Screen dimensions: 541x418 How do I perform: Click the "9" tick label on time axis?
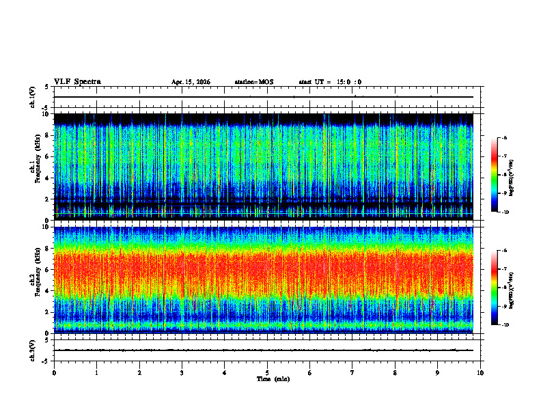[x=437, y=373]
